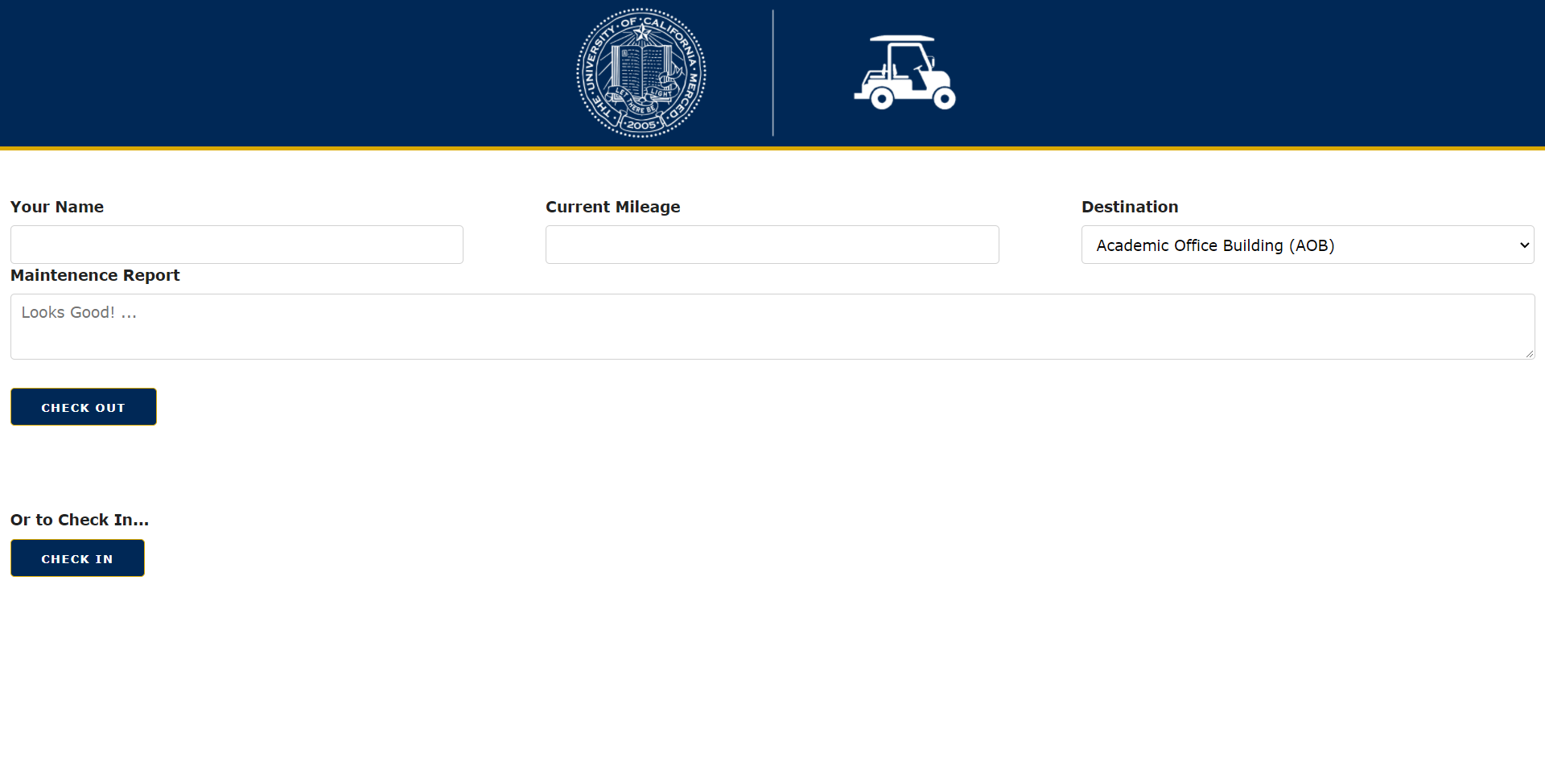Choose a destination other than Academic Office Building
This screenshot has height=778, width=1545.
tap(1307, 245)
